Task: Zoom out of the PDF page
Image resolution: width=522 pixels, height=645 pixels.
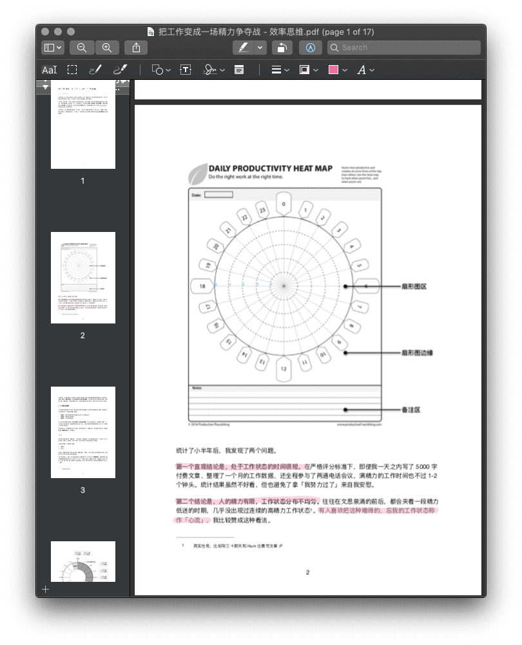Action: [82, 48]
